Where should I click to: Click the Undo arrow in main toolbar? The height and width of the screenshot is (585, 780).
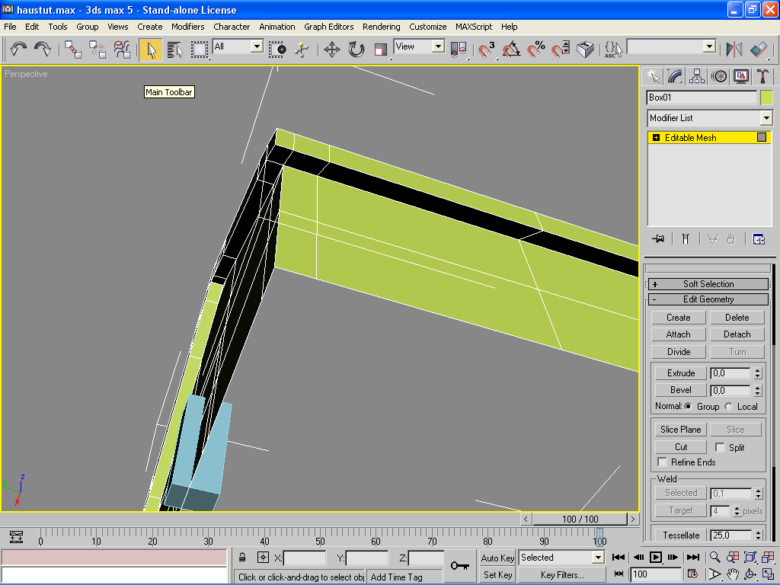18,50
